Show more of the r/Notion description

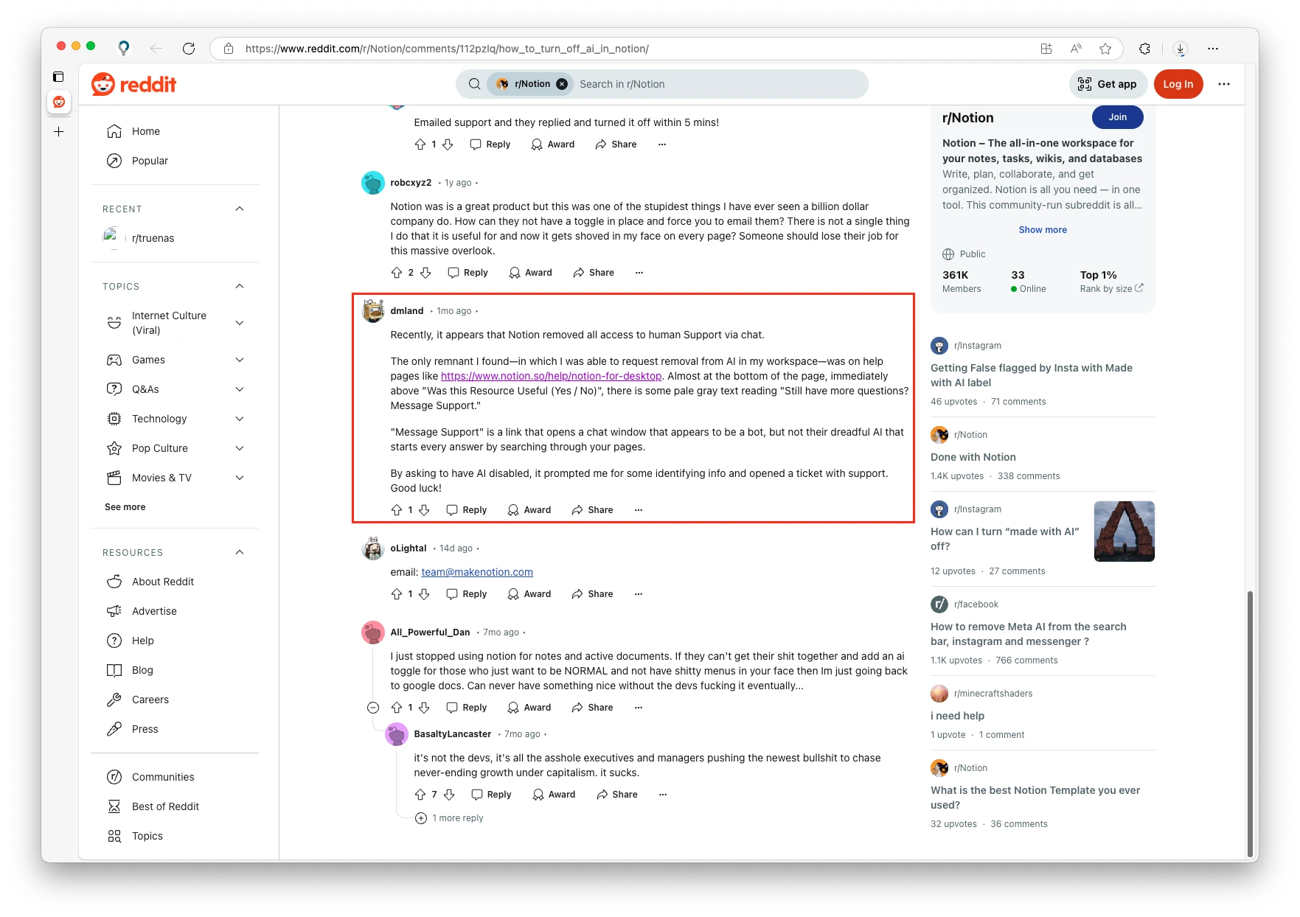coord(1042,229)
